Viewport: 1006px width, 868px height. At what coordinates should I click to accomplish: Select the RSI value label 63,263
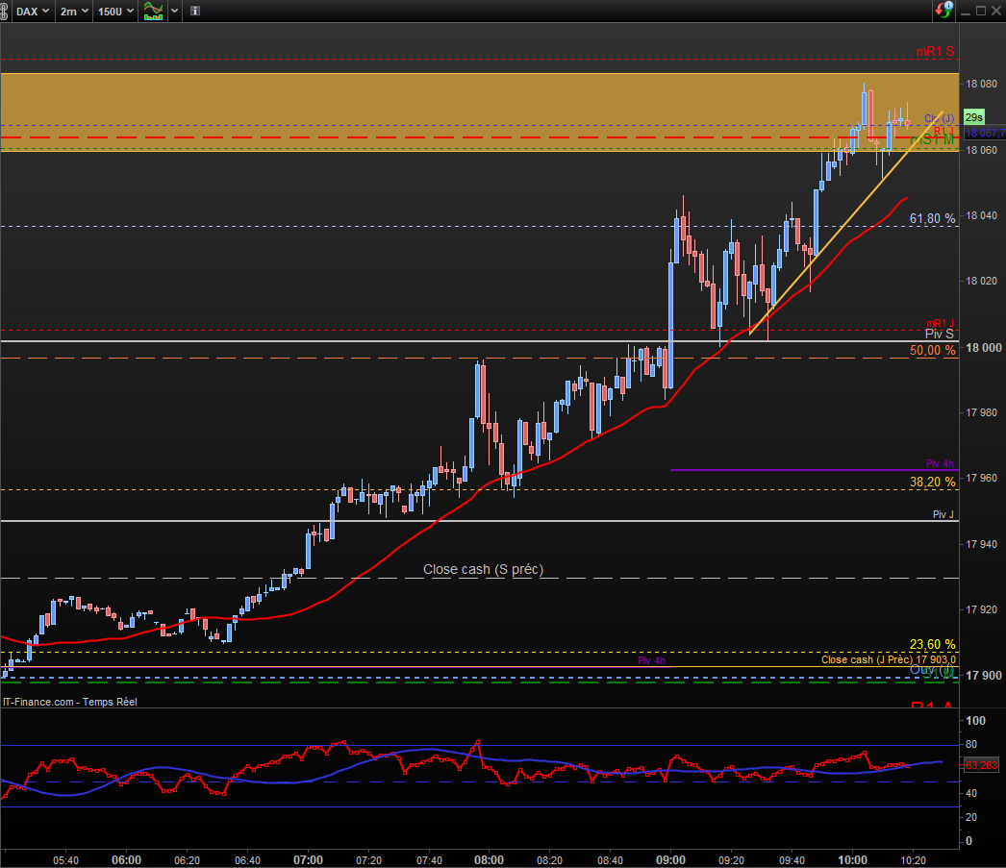981,765
